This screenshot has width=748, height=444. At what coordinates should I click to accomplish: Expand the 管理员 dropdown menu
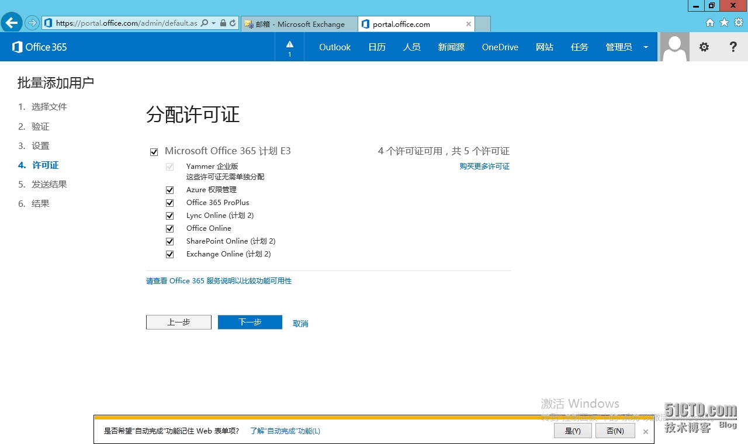[646, 47]
